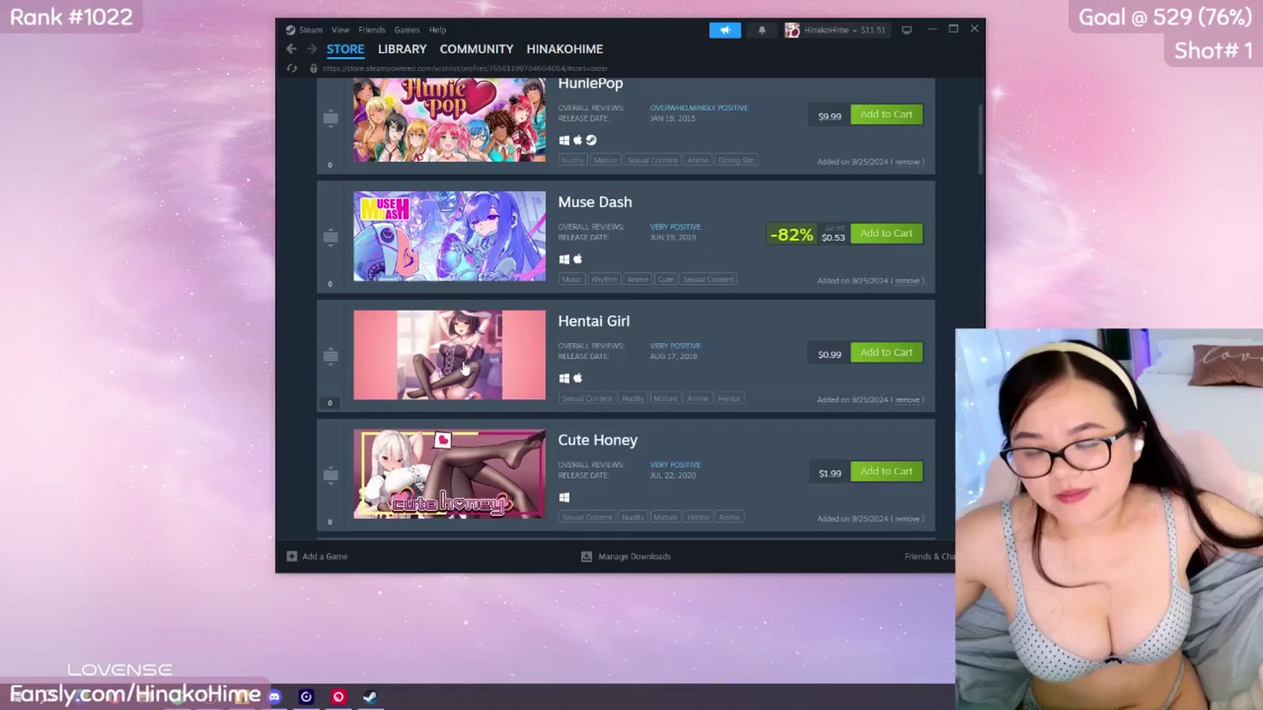Open Friends & Chat panel
Image resolution: width=1263 pixels, height=710 pixels.
pyautogui.click(x=929, y=557)
